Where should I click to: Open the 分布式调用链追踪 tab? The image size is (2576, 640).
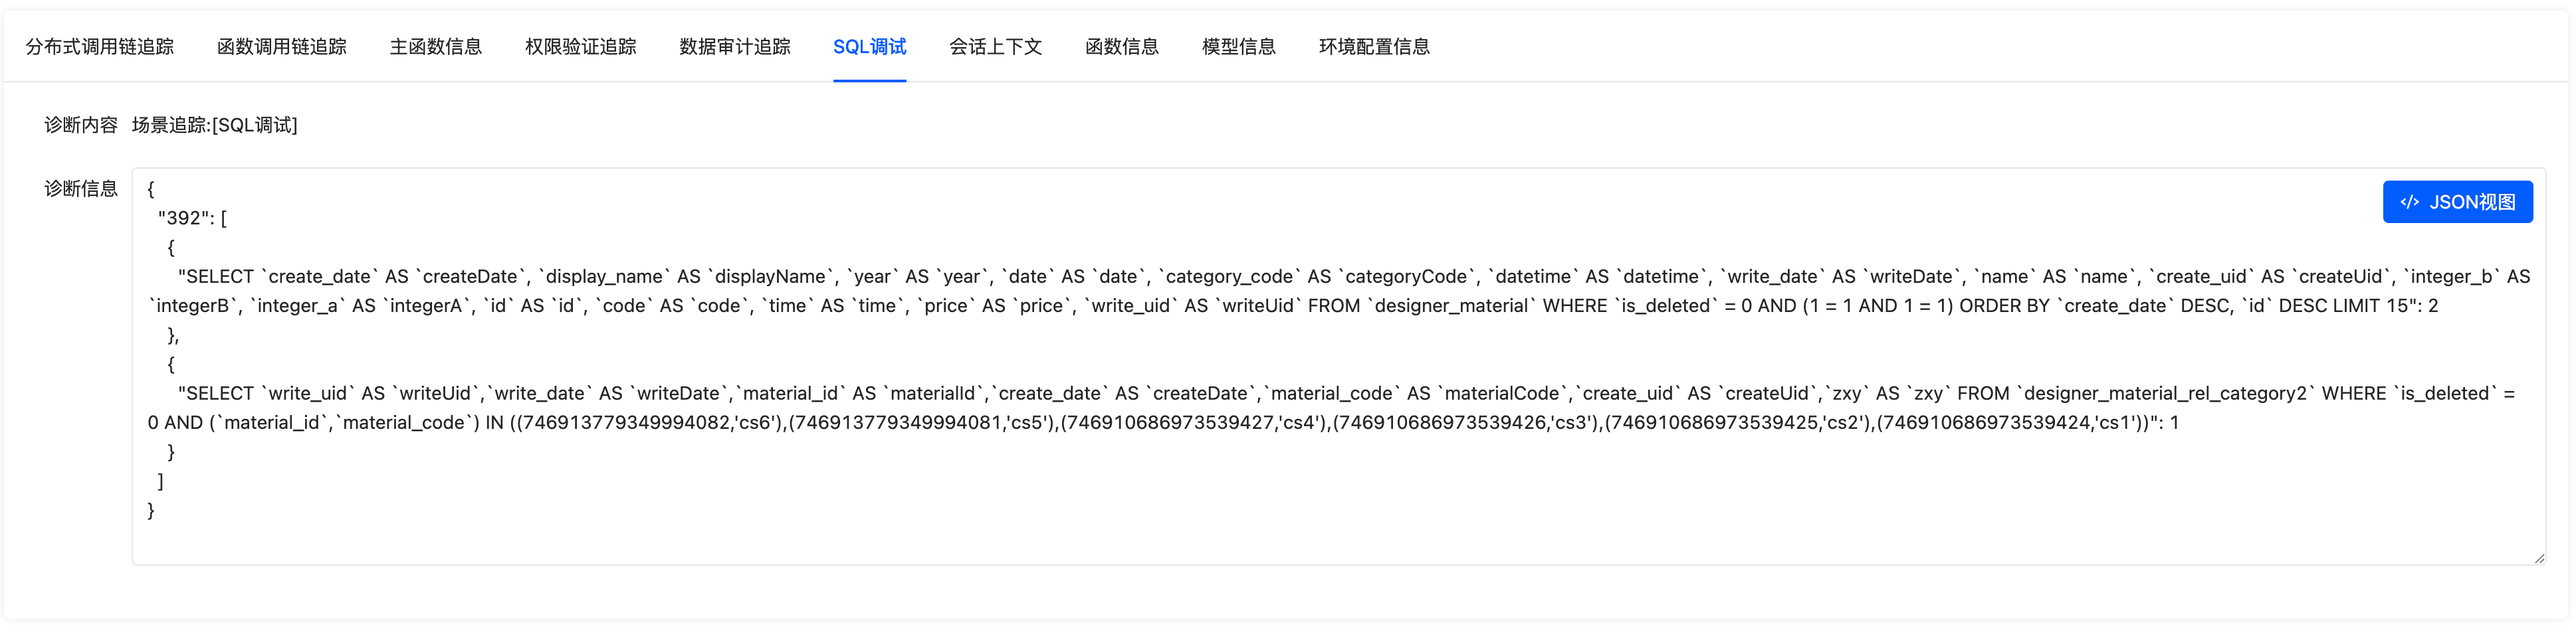click(100, 47)
